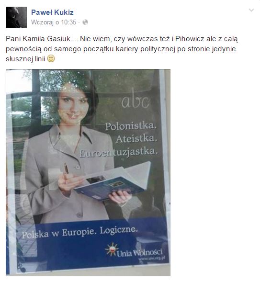Click the "Wczoraj o 10:35" timestamp
Screen dimensions: 260x282
[x=54, y=22]
